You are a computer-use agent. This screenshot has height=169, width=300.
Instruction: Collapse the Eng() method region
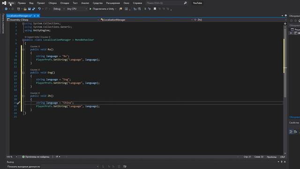pyautogui.click(x=23, y=73)
